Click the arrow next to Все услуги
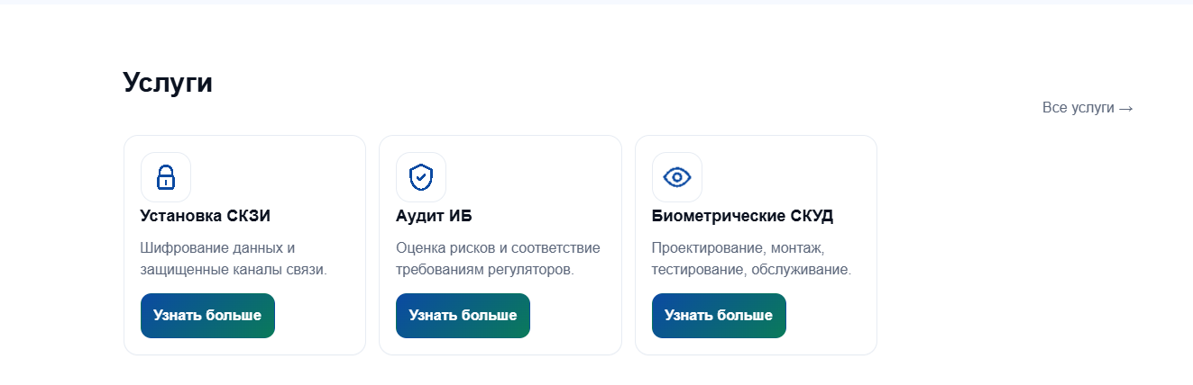Screen dimensions: 1193x385 point(1125,108)
